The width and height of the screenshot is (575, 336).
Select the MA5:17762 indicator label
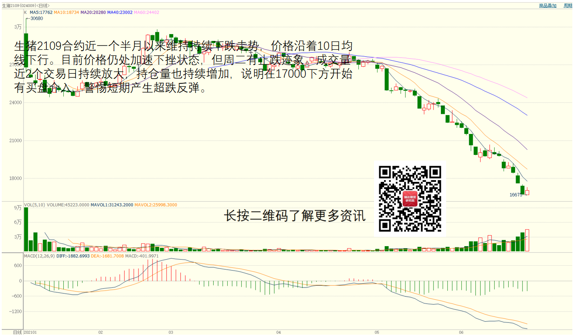[41, 13]
